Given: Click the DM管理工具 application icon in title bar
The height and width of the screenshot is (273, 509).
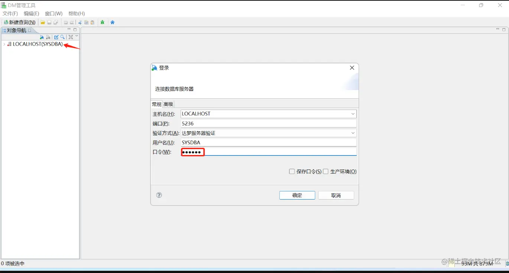Looking at the screenshot, I should pyautogui.click(x=4, y=5).
